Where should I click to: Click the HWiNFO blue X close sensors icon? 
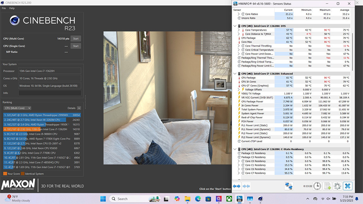(x=347, y=186)
